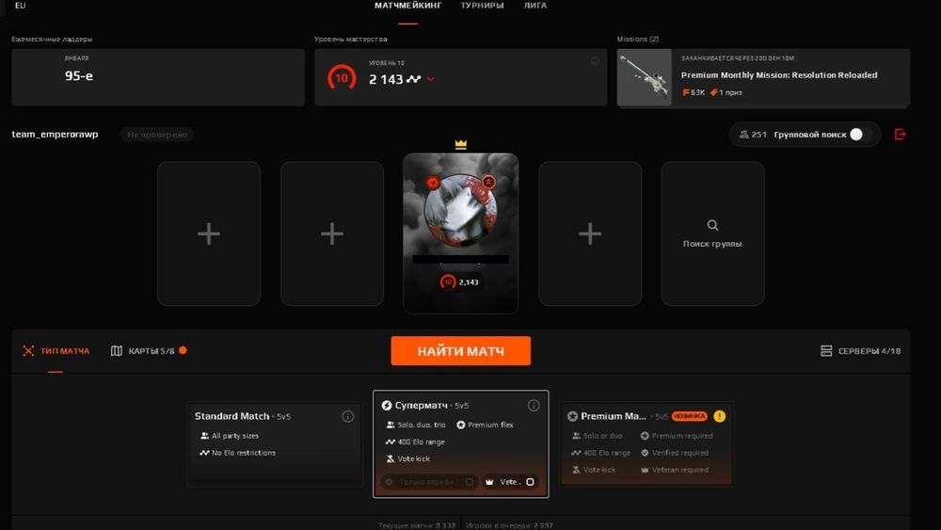Viewport: 941px width, 530px height.
Task: Click the crown icon beside Vete...
Action: pyautogui.click(x=489, y=482)
